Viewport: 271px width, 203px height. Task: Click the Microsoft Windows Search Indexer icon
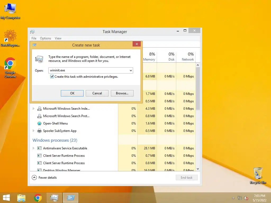click(39, 109)
